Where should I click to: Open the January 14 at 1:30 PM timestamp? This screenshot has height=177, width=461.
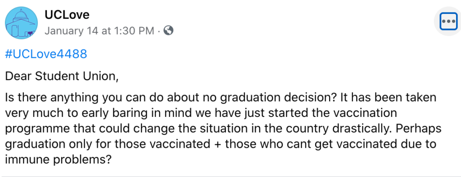pos(99,31)
